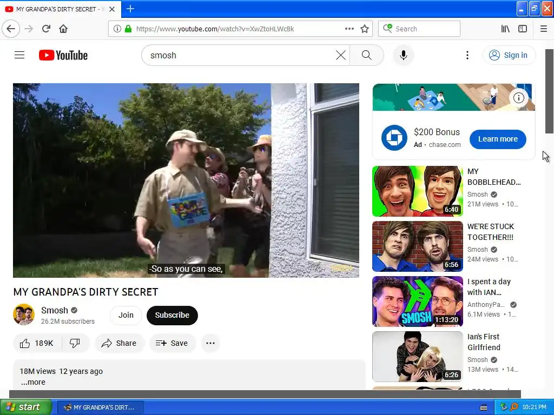Expand description with ...more
The image size is (554, 415).
click(x=33, y=382)
